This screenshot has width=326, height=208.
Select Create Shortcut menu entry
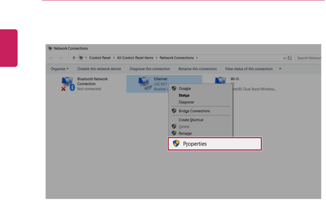pyautogui.click(x=201, y=120)
